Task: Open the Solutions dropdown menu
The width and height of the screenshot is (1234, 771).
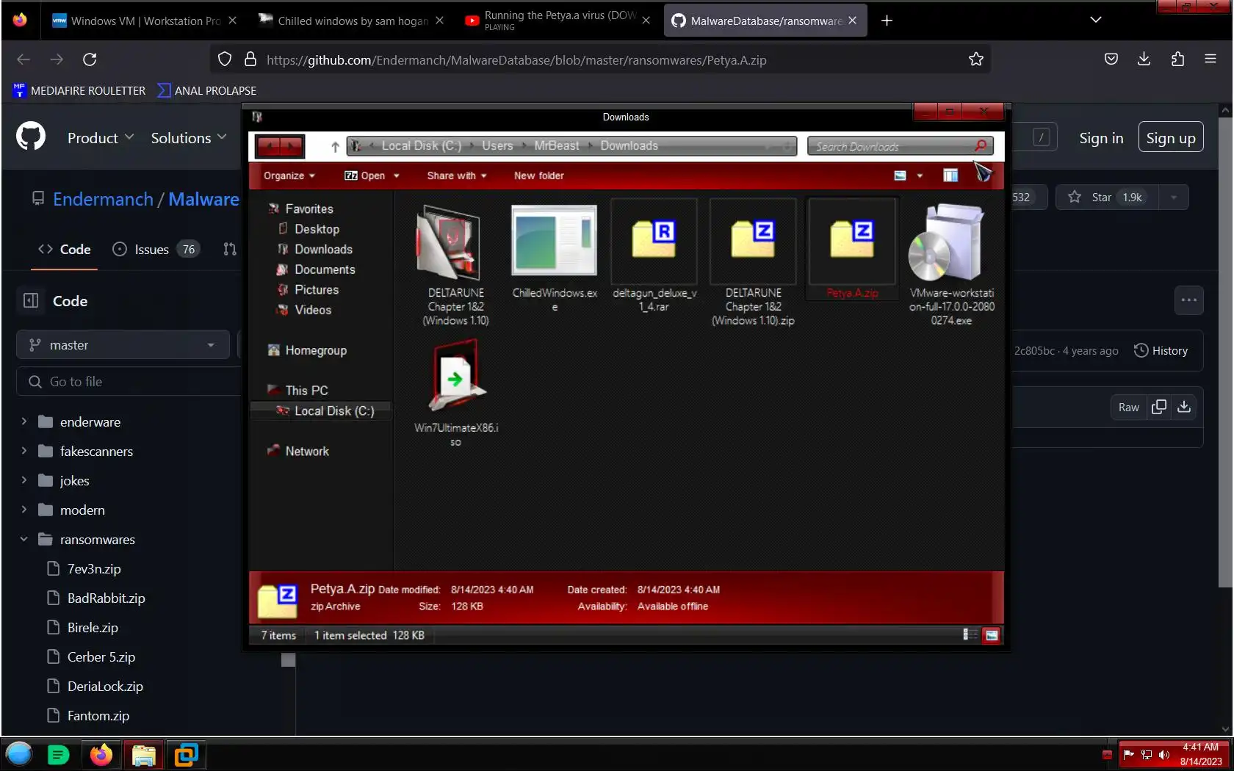Action: click(x=189, y=138)
